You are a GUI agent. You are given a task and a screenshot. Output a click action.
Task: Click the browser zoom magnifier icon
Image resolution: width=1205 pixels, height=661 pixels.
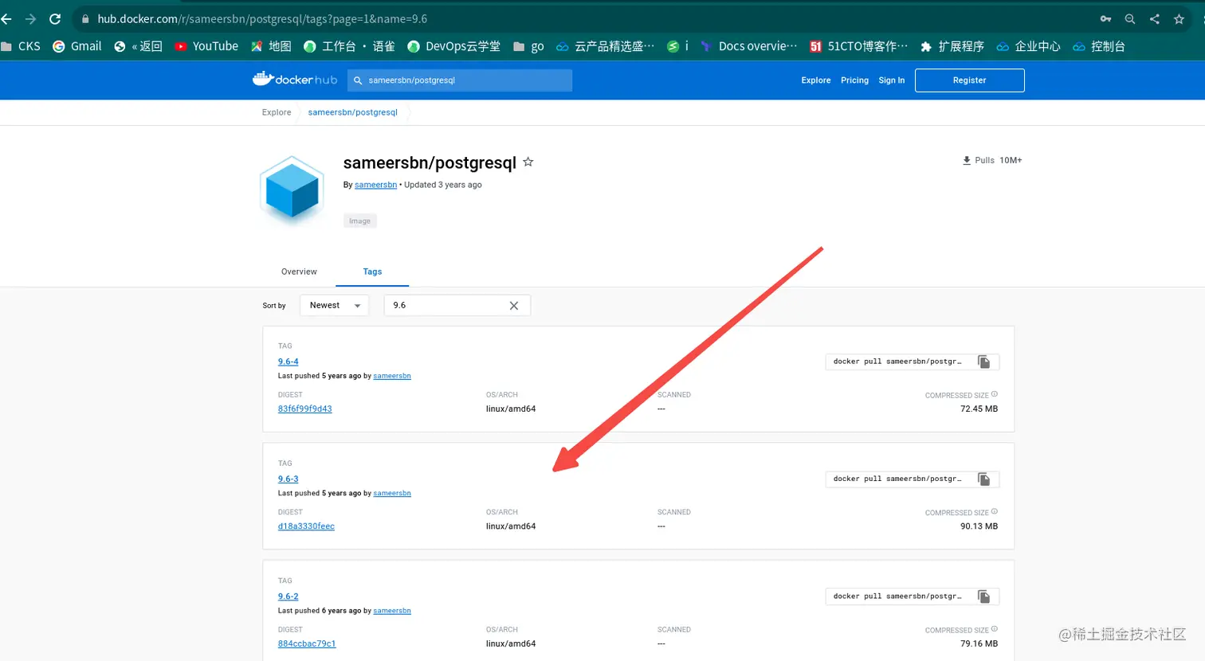pyautogui.click(x=1130, y=19)
